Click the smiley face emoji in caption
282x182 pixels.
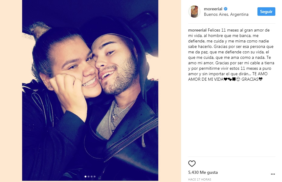(x=238, y=79)
